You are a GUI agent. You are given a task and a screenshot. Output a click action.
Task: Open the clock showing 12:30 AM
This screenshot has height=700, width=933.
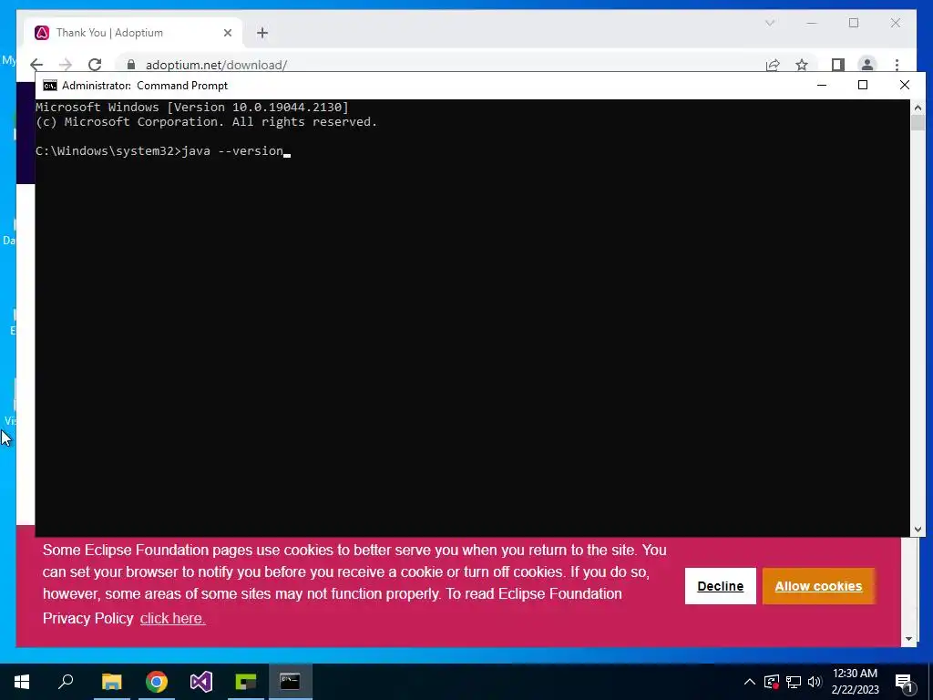tap(855, 682)
